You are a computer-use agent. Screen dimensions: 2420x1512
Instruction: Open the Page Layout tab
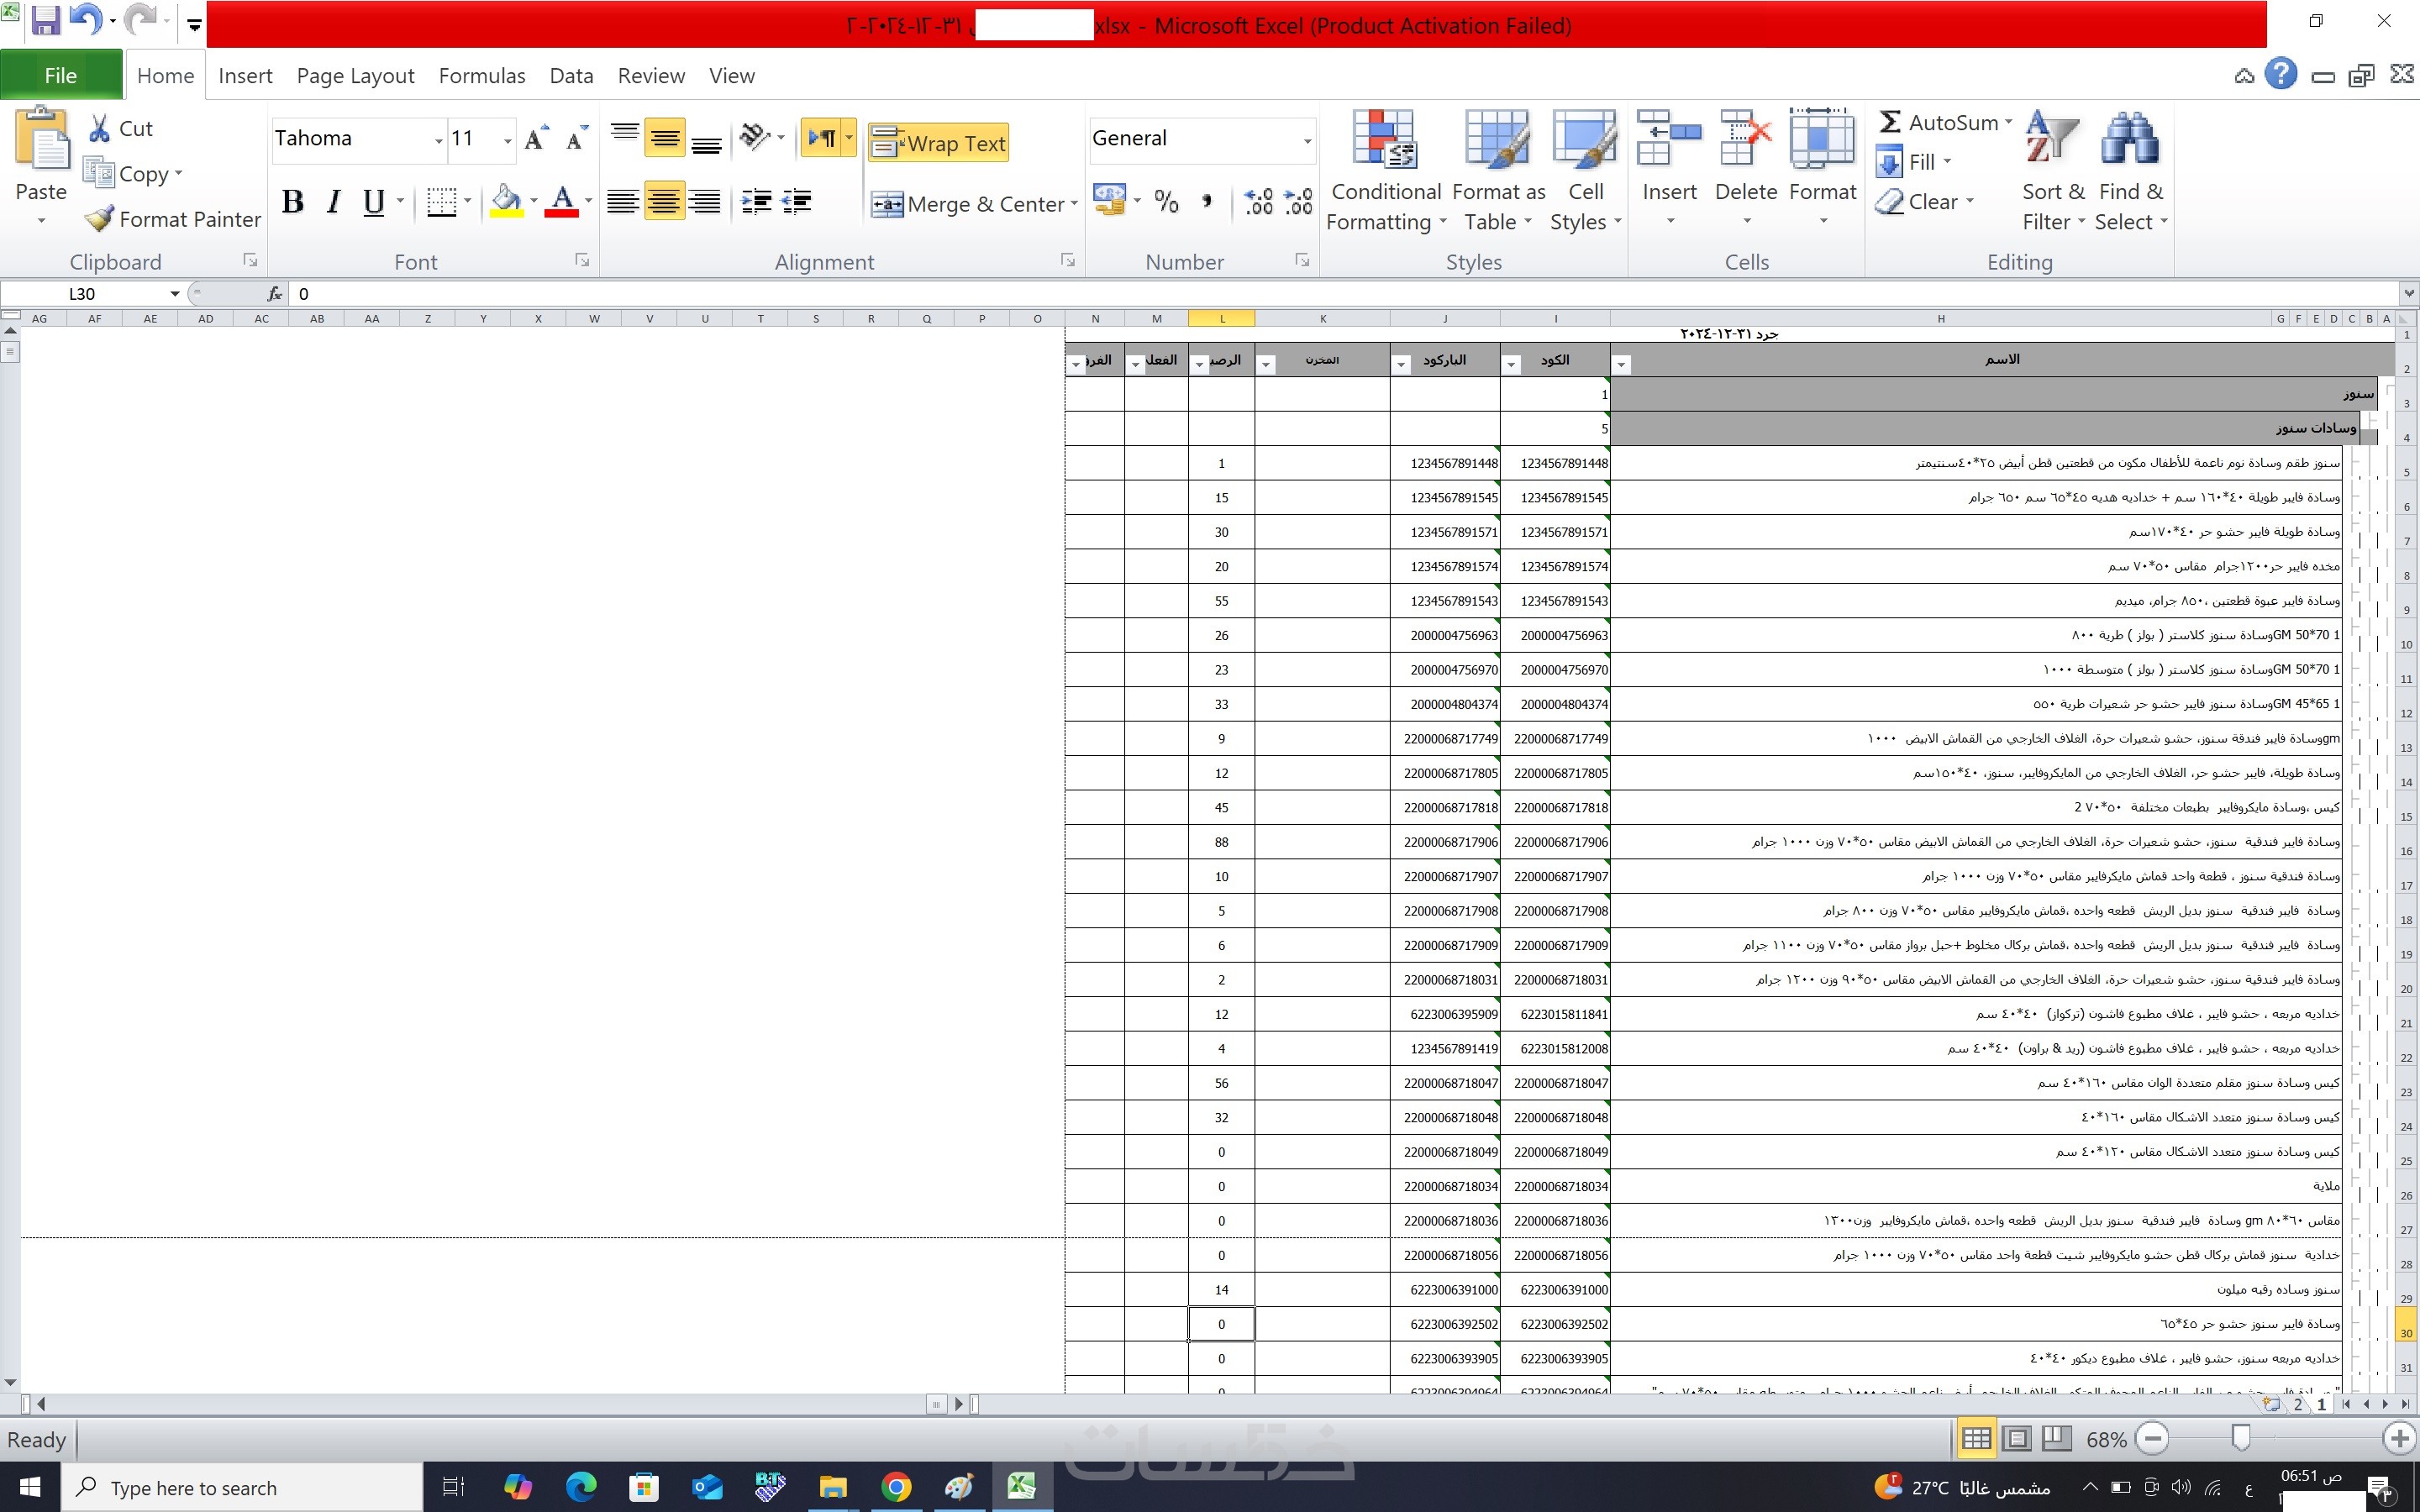click(x=355, y=76)
